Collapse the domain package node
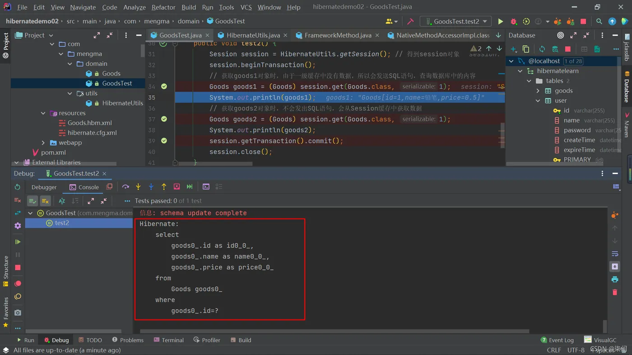This screenshot has width=632, height=355. pos(70,64)
